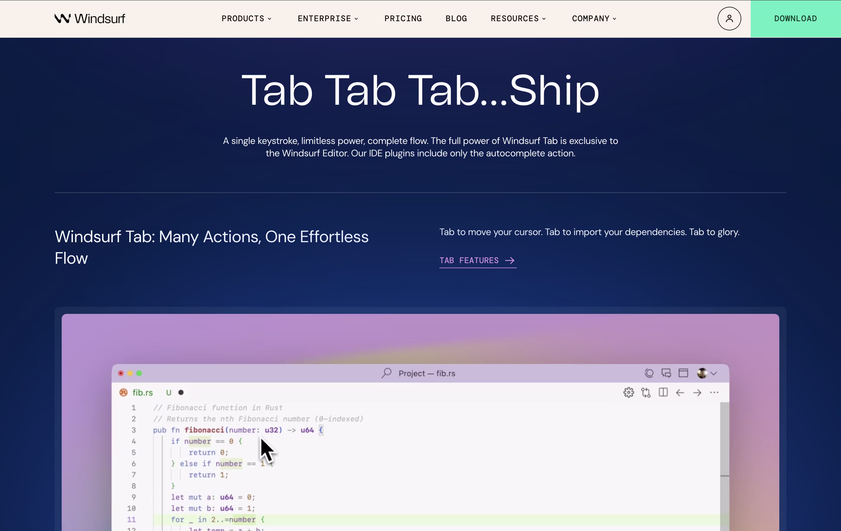
Task: Expand the Products dropdown menu
Action: (246, 19)
